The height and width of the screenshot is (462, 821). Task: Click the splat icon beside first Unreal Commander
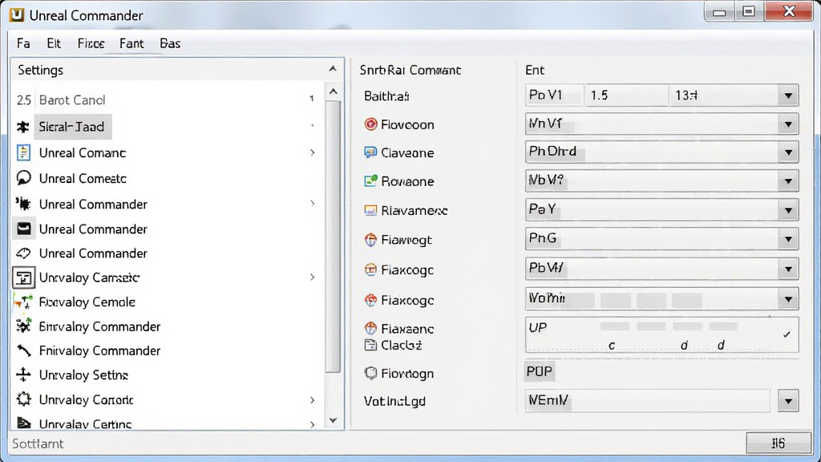(x=23, y=203)
